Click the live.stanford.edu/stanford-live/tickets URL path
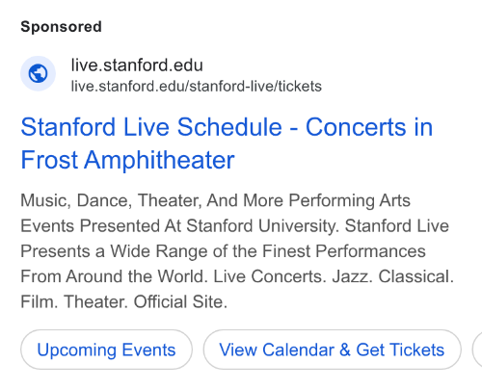Image resolution: width=482 pixels, height=390 pixels. [197, 87]
